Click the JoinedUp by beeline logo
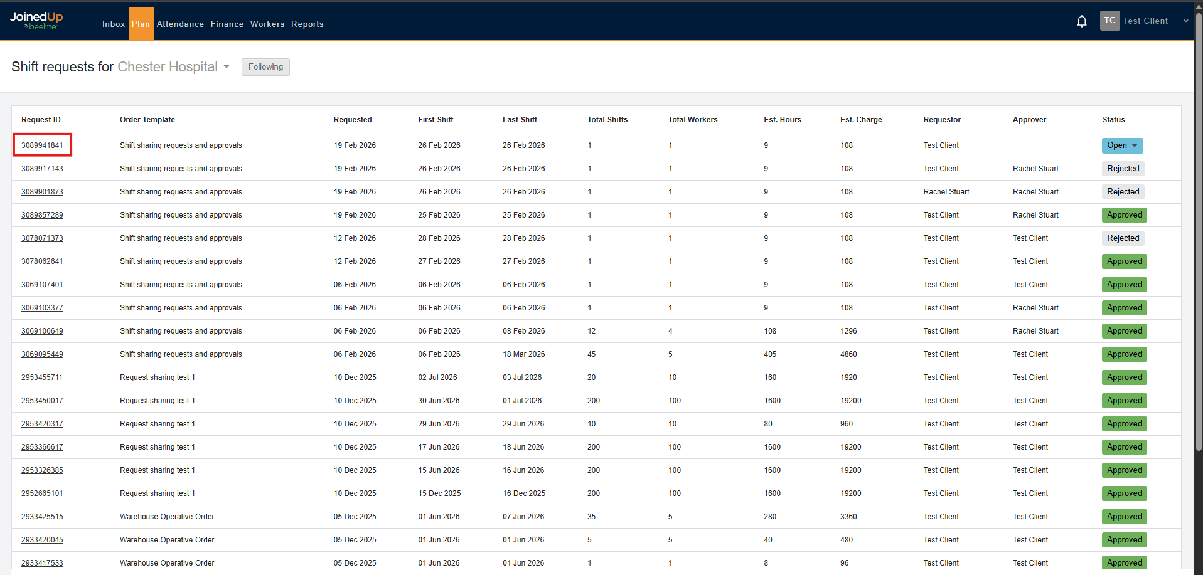Screen dimensions: 1203x575 (x=36, y=21)
